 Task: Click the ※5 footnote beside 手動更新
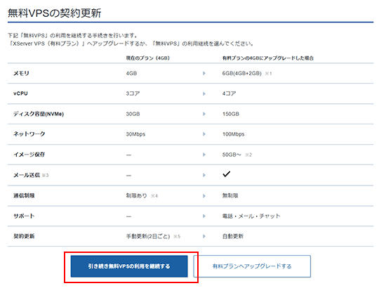177,237
